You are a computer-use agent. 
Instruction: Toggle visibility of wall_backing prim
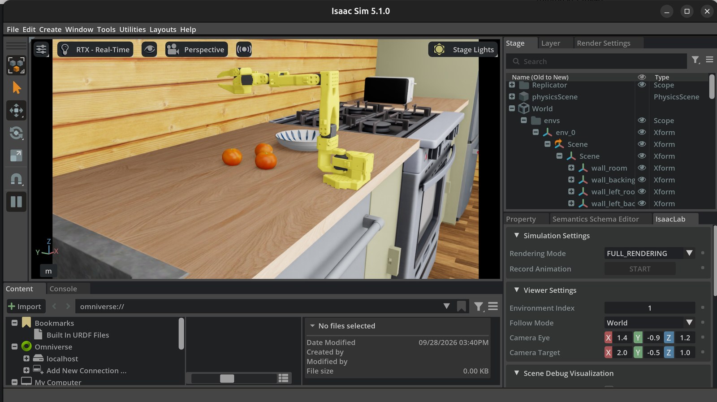point(642,179)
